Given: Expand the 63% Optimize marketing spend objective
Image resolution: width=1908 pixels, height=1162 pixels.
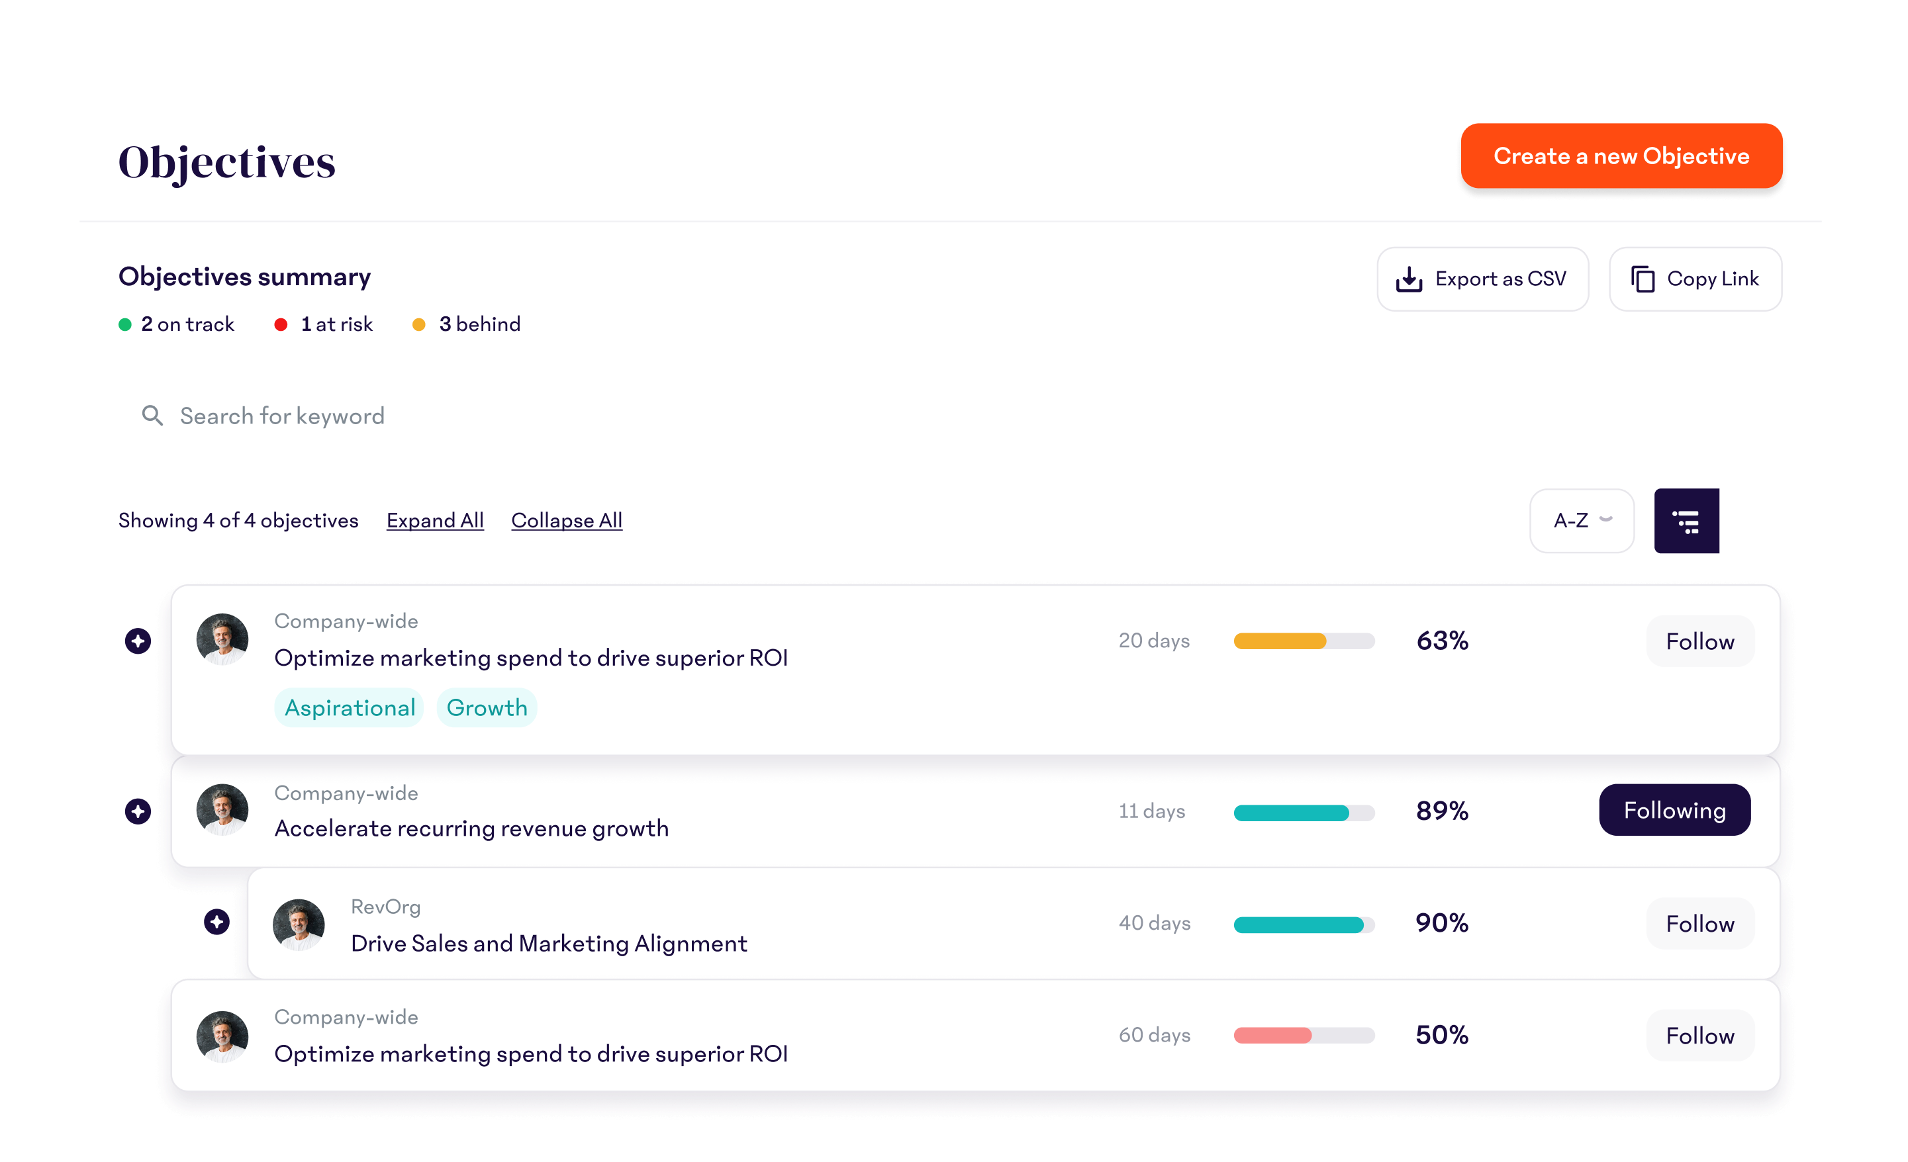Looking at the screenshot, I should coord(138,641).
